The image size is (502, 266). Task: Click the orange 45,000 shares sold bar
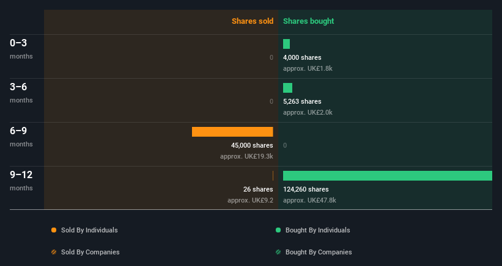[x=232, y=132]
